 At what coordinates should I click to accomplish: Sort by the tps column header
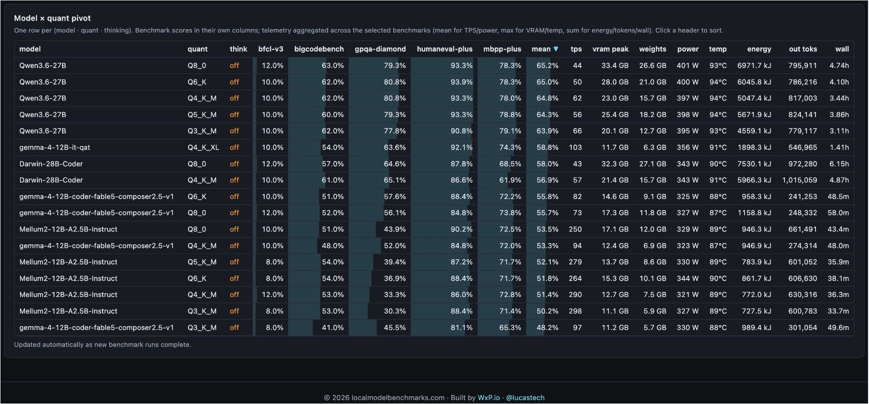click(576, 49)
